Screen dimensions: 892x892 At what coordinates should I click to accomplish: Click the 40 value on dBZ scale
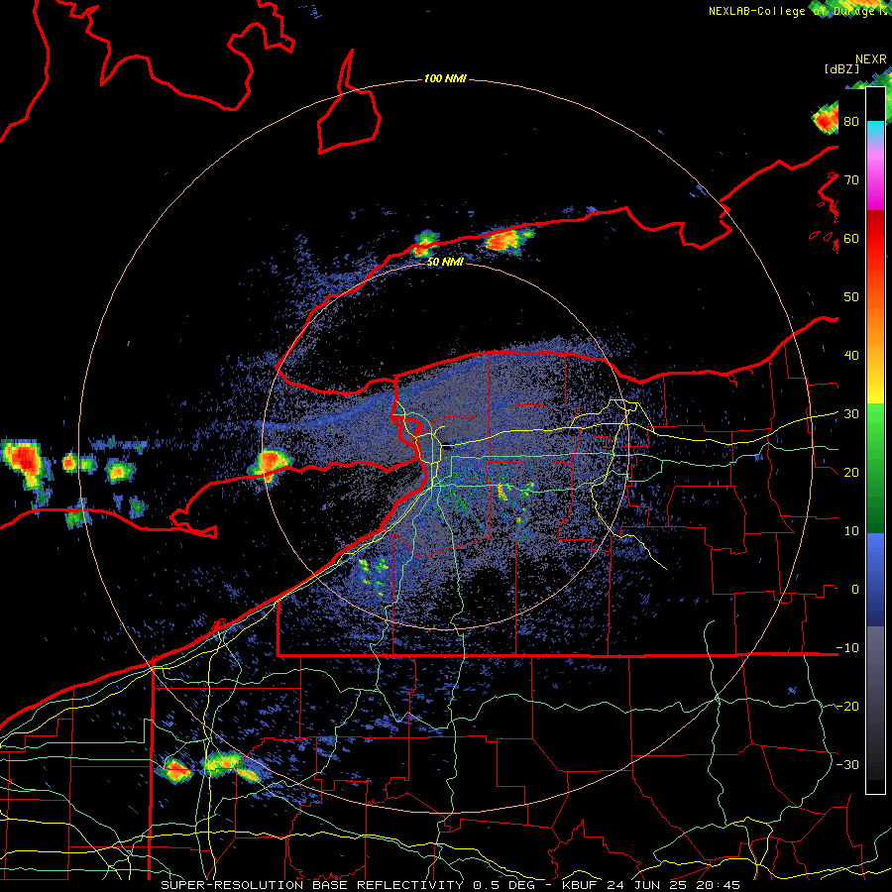click(x=851, y=356)
